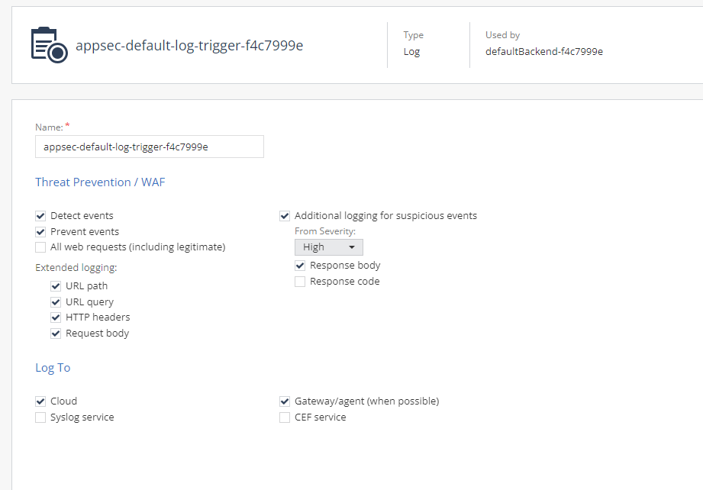Click the High severity dropdown arrow

[352, 247]
